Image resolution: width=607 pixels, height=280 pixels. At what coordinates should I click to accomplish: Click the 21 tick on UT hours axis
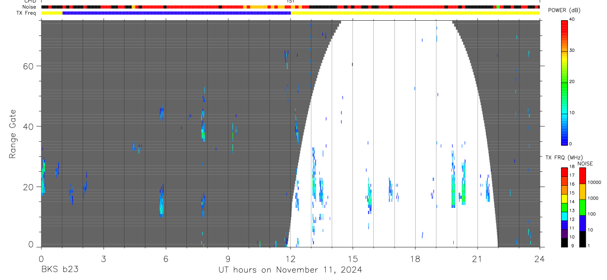[477, 258]
